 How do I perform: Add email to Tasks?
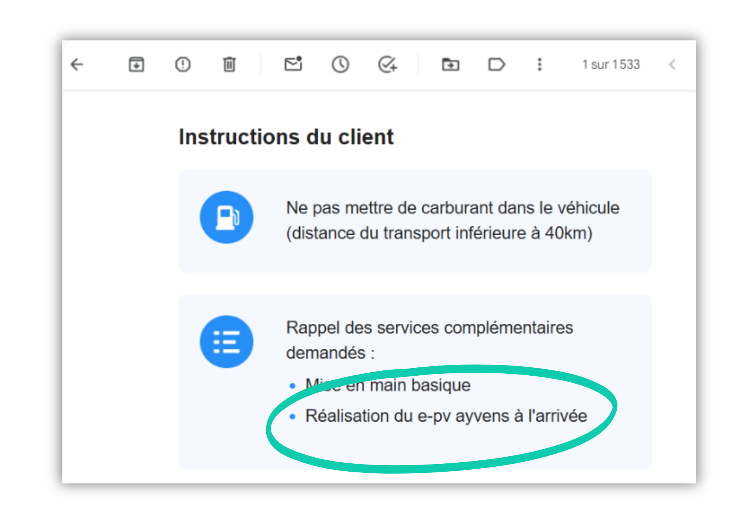pos(388,64)
